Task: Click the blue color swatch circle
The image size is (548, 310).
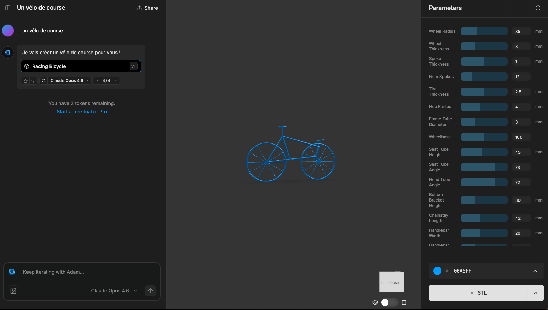Action: pyautogui.click(x=437, y=271)
